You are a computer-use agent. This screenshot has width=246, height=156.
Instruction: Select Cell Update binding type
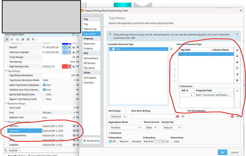tap(89, 78)
